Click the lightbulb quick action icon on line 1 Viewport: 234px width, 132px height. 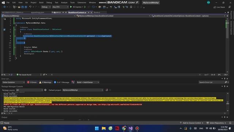[5, 19]
